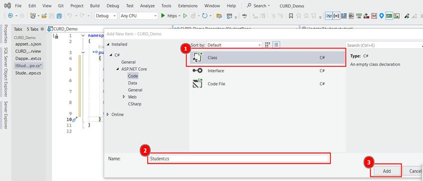This screenshot has width=423, height=181.
Task: Open the tabs settings gear icon
Action: tap(42, 29)
